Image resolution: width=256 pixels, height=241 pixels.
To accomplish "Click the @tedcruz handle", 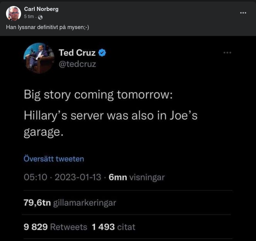I will pos(77,64).
